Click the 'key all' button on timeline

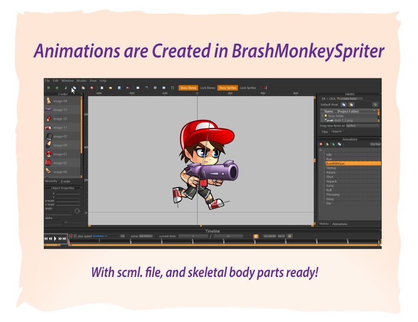pyautogui.click(x=282, y=236)
